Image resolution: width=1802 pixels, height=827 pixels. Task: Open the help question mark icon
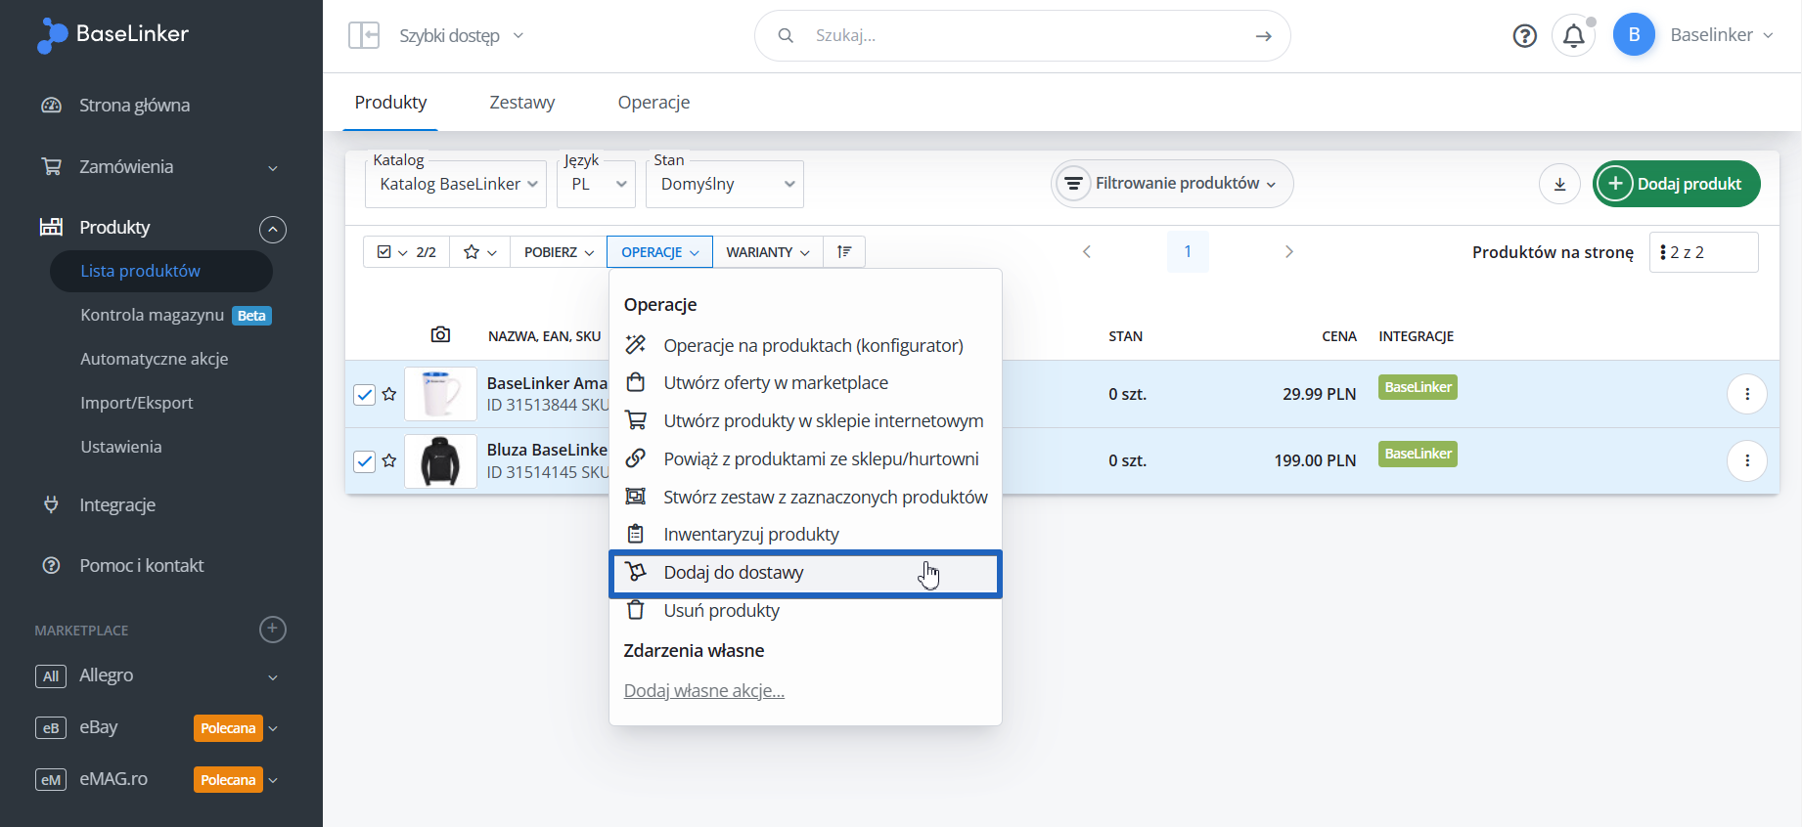click(x=1524, y=36)
